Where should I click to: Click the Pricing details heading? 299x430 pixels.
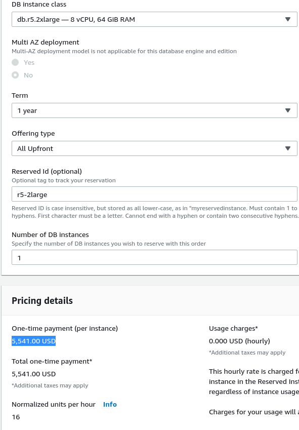[42, 301]
